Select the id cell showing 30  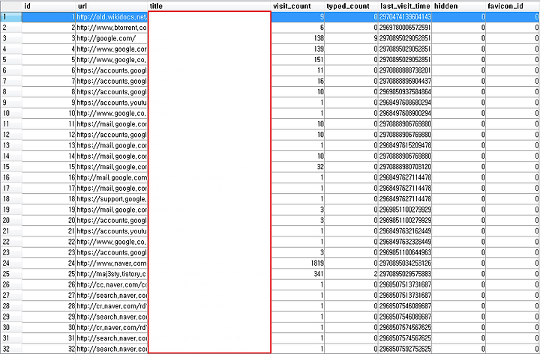(49, 328)
